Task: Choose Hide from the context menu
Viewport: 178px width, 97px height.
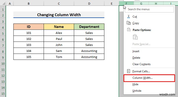Action: coord(149,84)
